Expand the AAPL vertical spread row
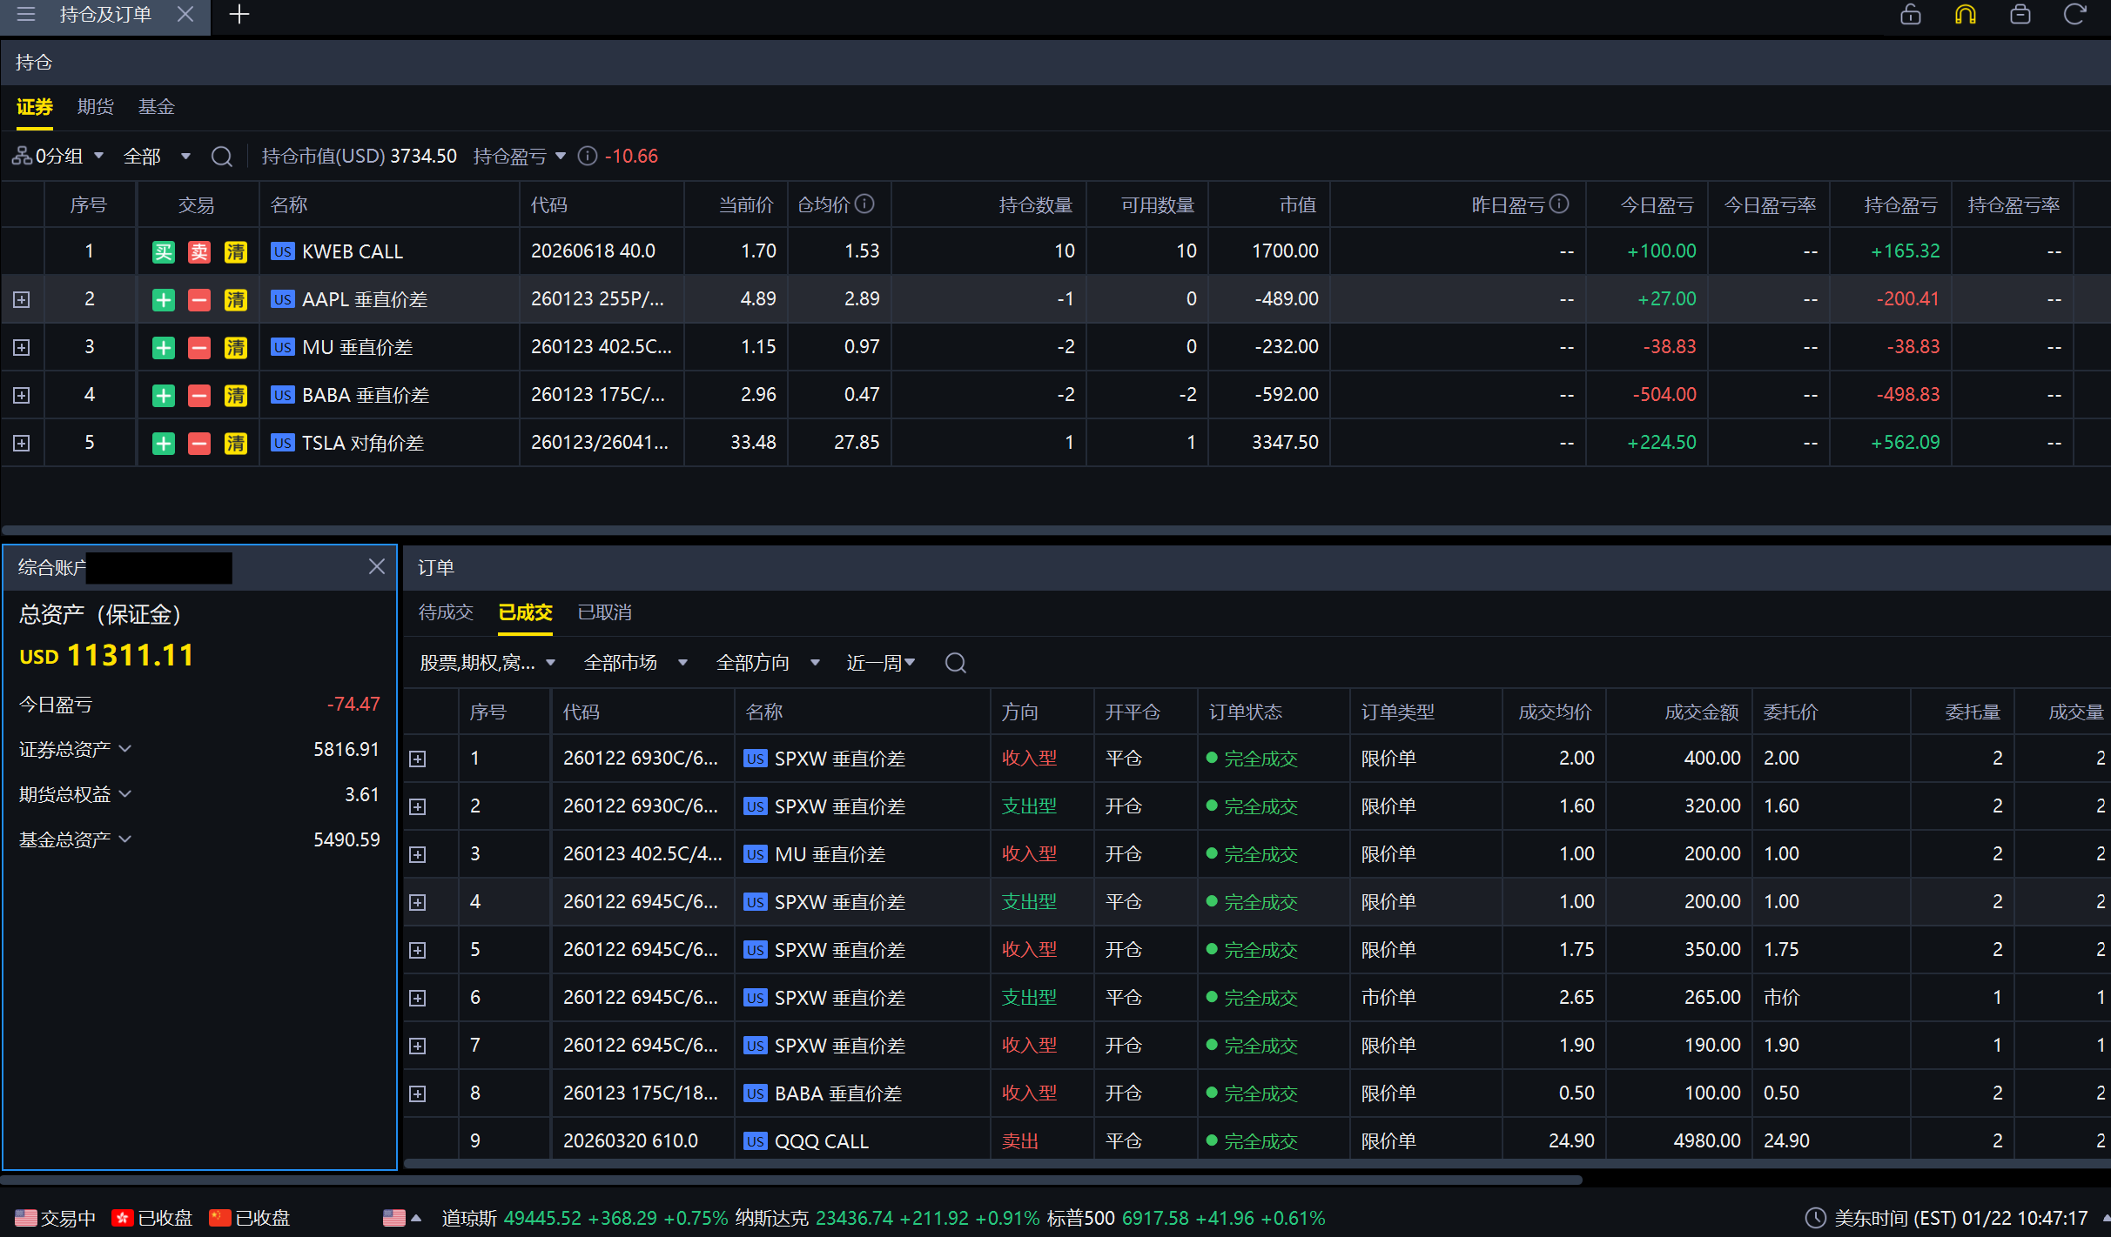The image size is (2111, 1237). 22,300
